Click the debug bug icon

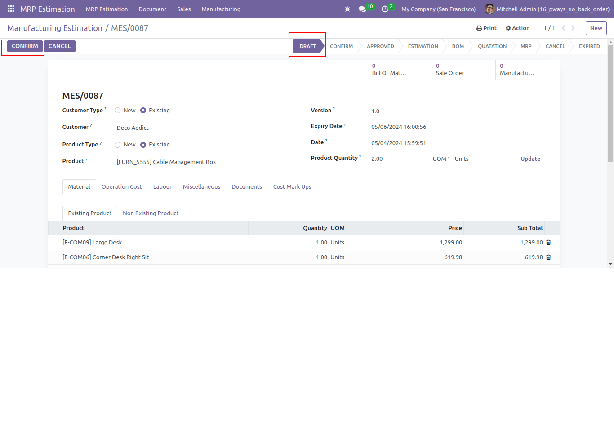pyautogui.click(x=347, y=9)
